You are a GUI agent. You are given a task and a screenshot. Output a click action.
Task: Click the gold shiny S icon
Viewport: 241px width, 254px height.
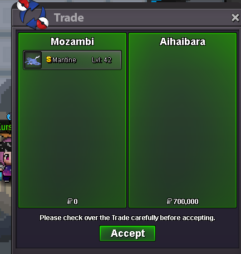coord(48,59)
